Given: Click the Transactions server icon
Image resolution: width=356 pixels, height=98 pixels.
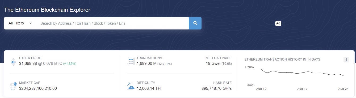Looking at the screenshot, I should (131, 61).
